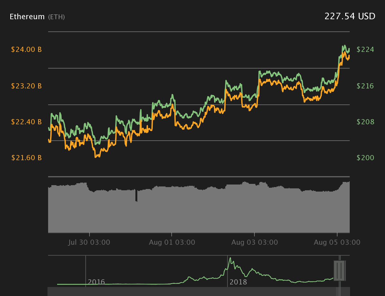Click the Jul 30 03:00 date tick
This screenshot has height=296, width=385.
(89, 243)
